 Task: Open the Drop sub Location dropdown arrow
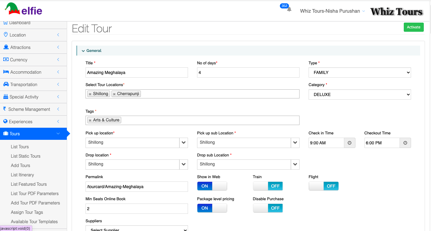coord(295,165)
